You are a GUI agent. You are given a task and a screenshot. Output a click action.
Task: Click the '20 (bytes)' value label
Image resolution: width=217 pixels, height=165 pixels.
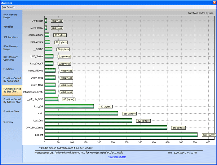tap(61, 42)
